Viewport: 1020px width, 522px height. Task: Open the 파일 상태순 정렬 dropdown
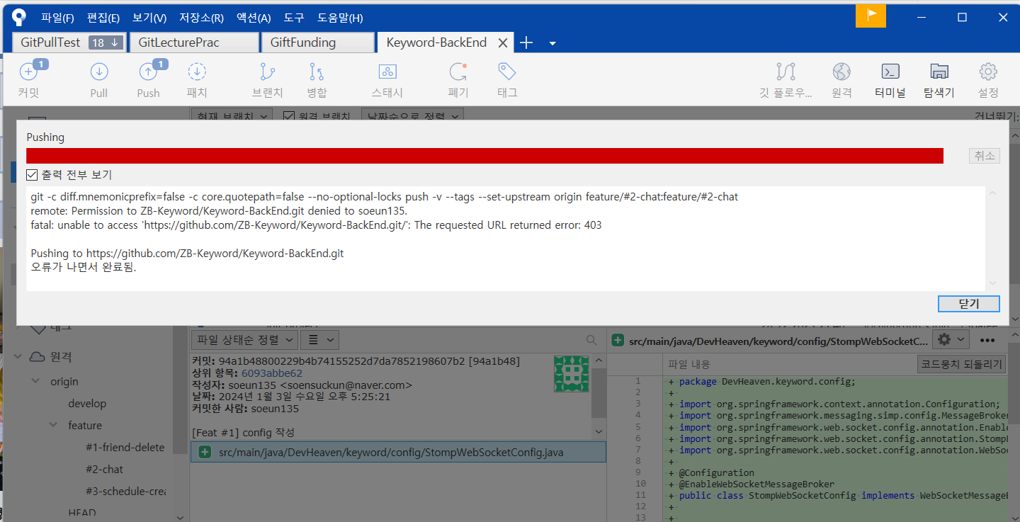coord(244,340)
